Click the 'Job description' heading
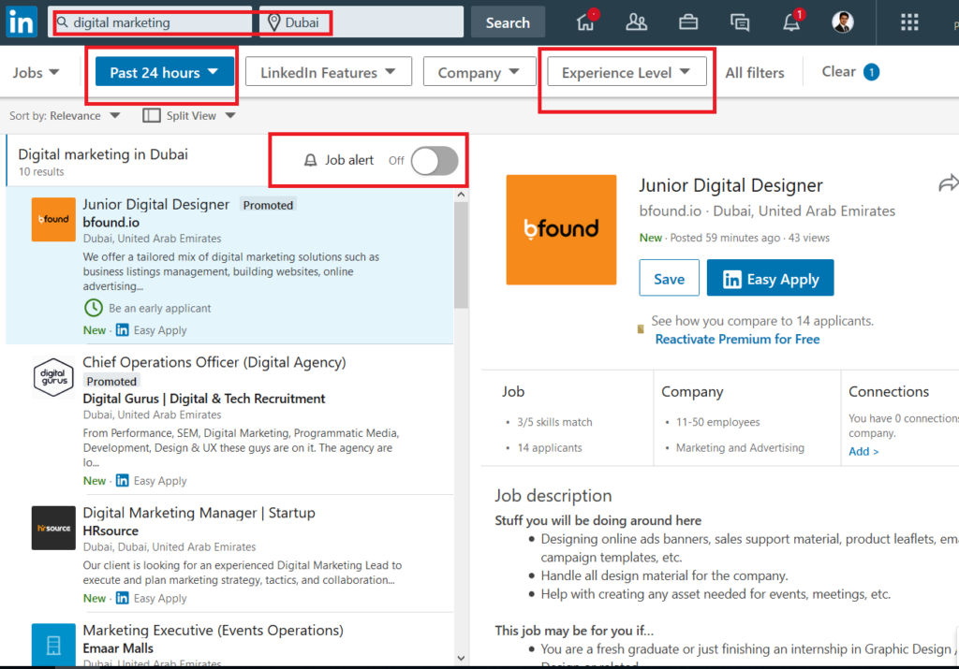Image resolution: width=959 pixels, height=669 pixels. coord(553,496)
